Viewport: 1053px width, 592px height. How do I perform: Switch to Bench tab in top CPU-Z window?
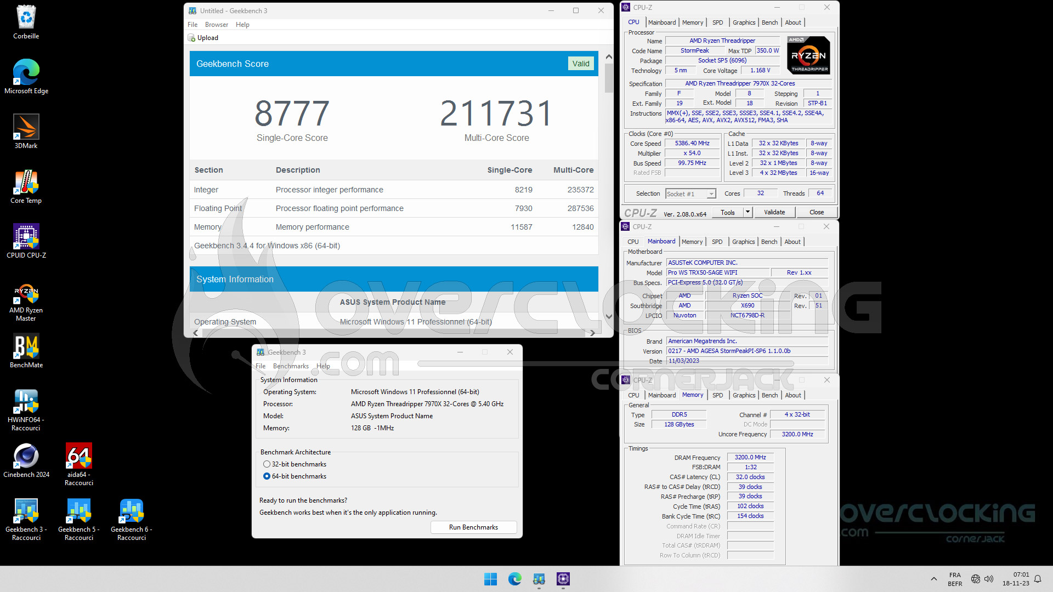click(x=770, y=22)
